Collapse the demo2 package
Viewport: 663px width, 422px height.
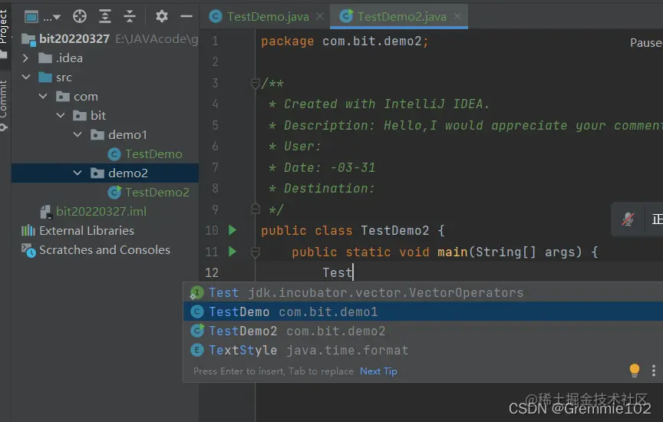[78, 173]
